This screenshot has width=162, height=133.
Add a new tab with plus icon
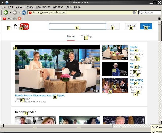(159, 19)
